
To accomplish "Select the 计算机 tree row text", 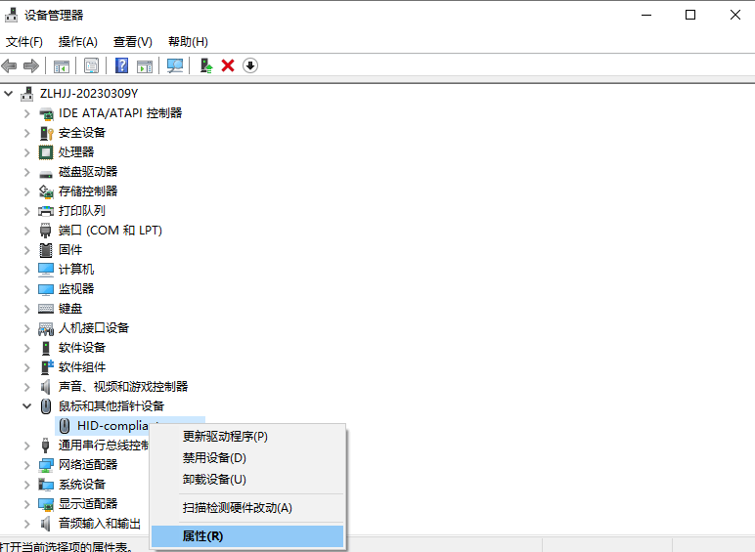I will tap(76, 270).
